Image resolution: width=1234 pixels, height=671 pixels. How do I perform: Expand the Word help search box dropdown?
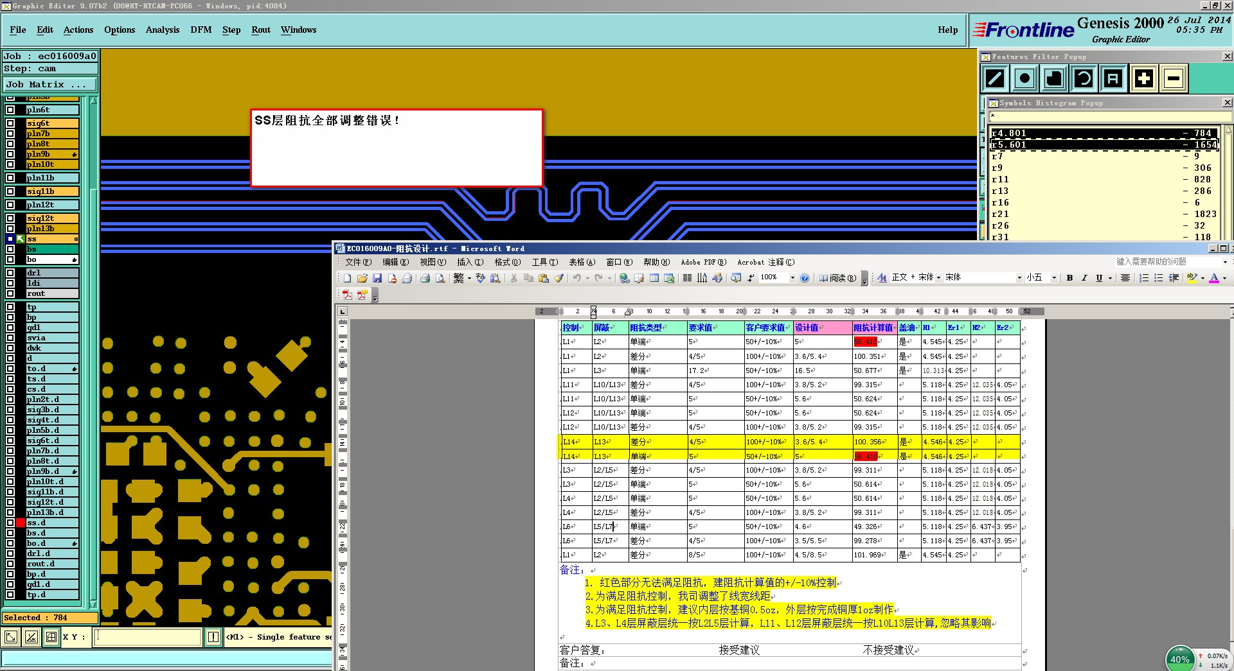[x=1224, y=262]
